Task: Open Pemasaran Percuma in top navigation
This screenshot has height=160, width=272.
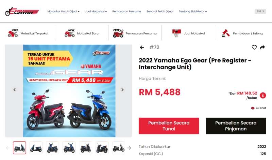Action: [126, 12]
